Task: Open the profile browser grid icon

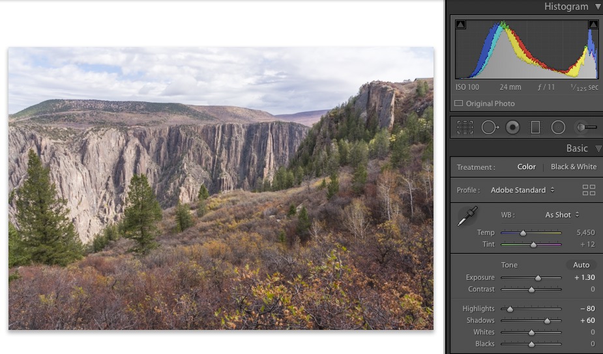Action: [x=589, y=189]
